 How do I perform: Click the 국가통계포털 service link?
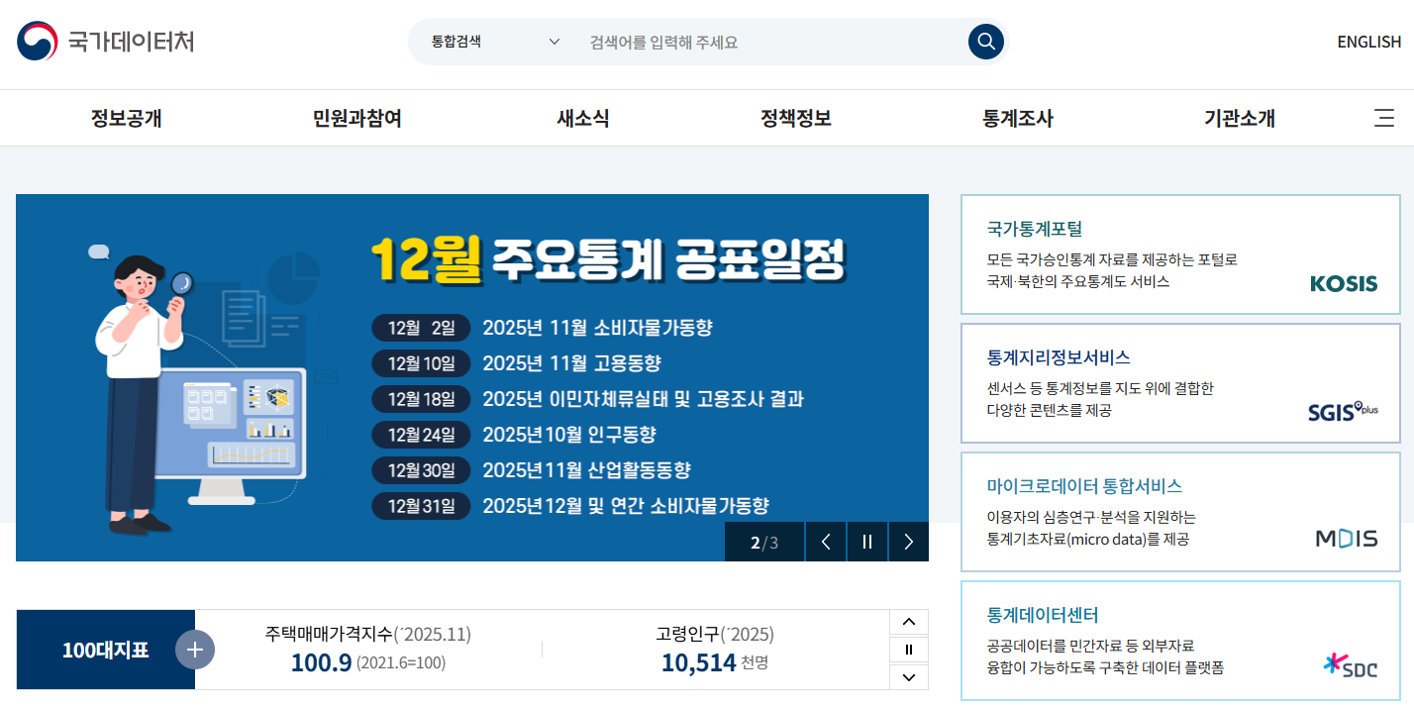[x=1036, y=228]
